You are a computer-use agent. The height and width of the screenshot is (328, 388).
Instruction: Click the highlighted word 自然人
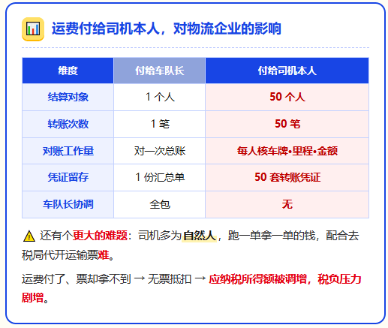[200, 236]
